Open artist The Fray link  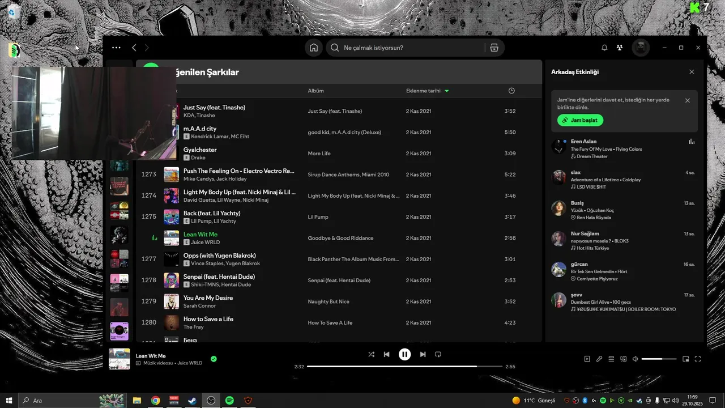193,327
